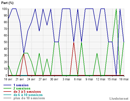The height and width of the screenshot is (101, 130).
Task: Click the LiveInternet watermark text
Action: coord(119,99)
